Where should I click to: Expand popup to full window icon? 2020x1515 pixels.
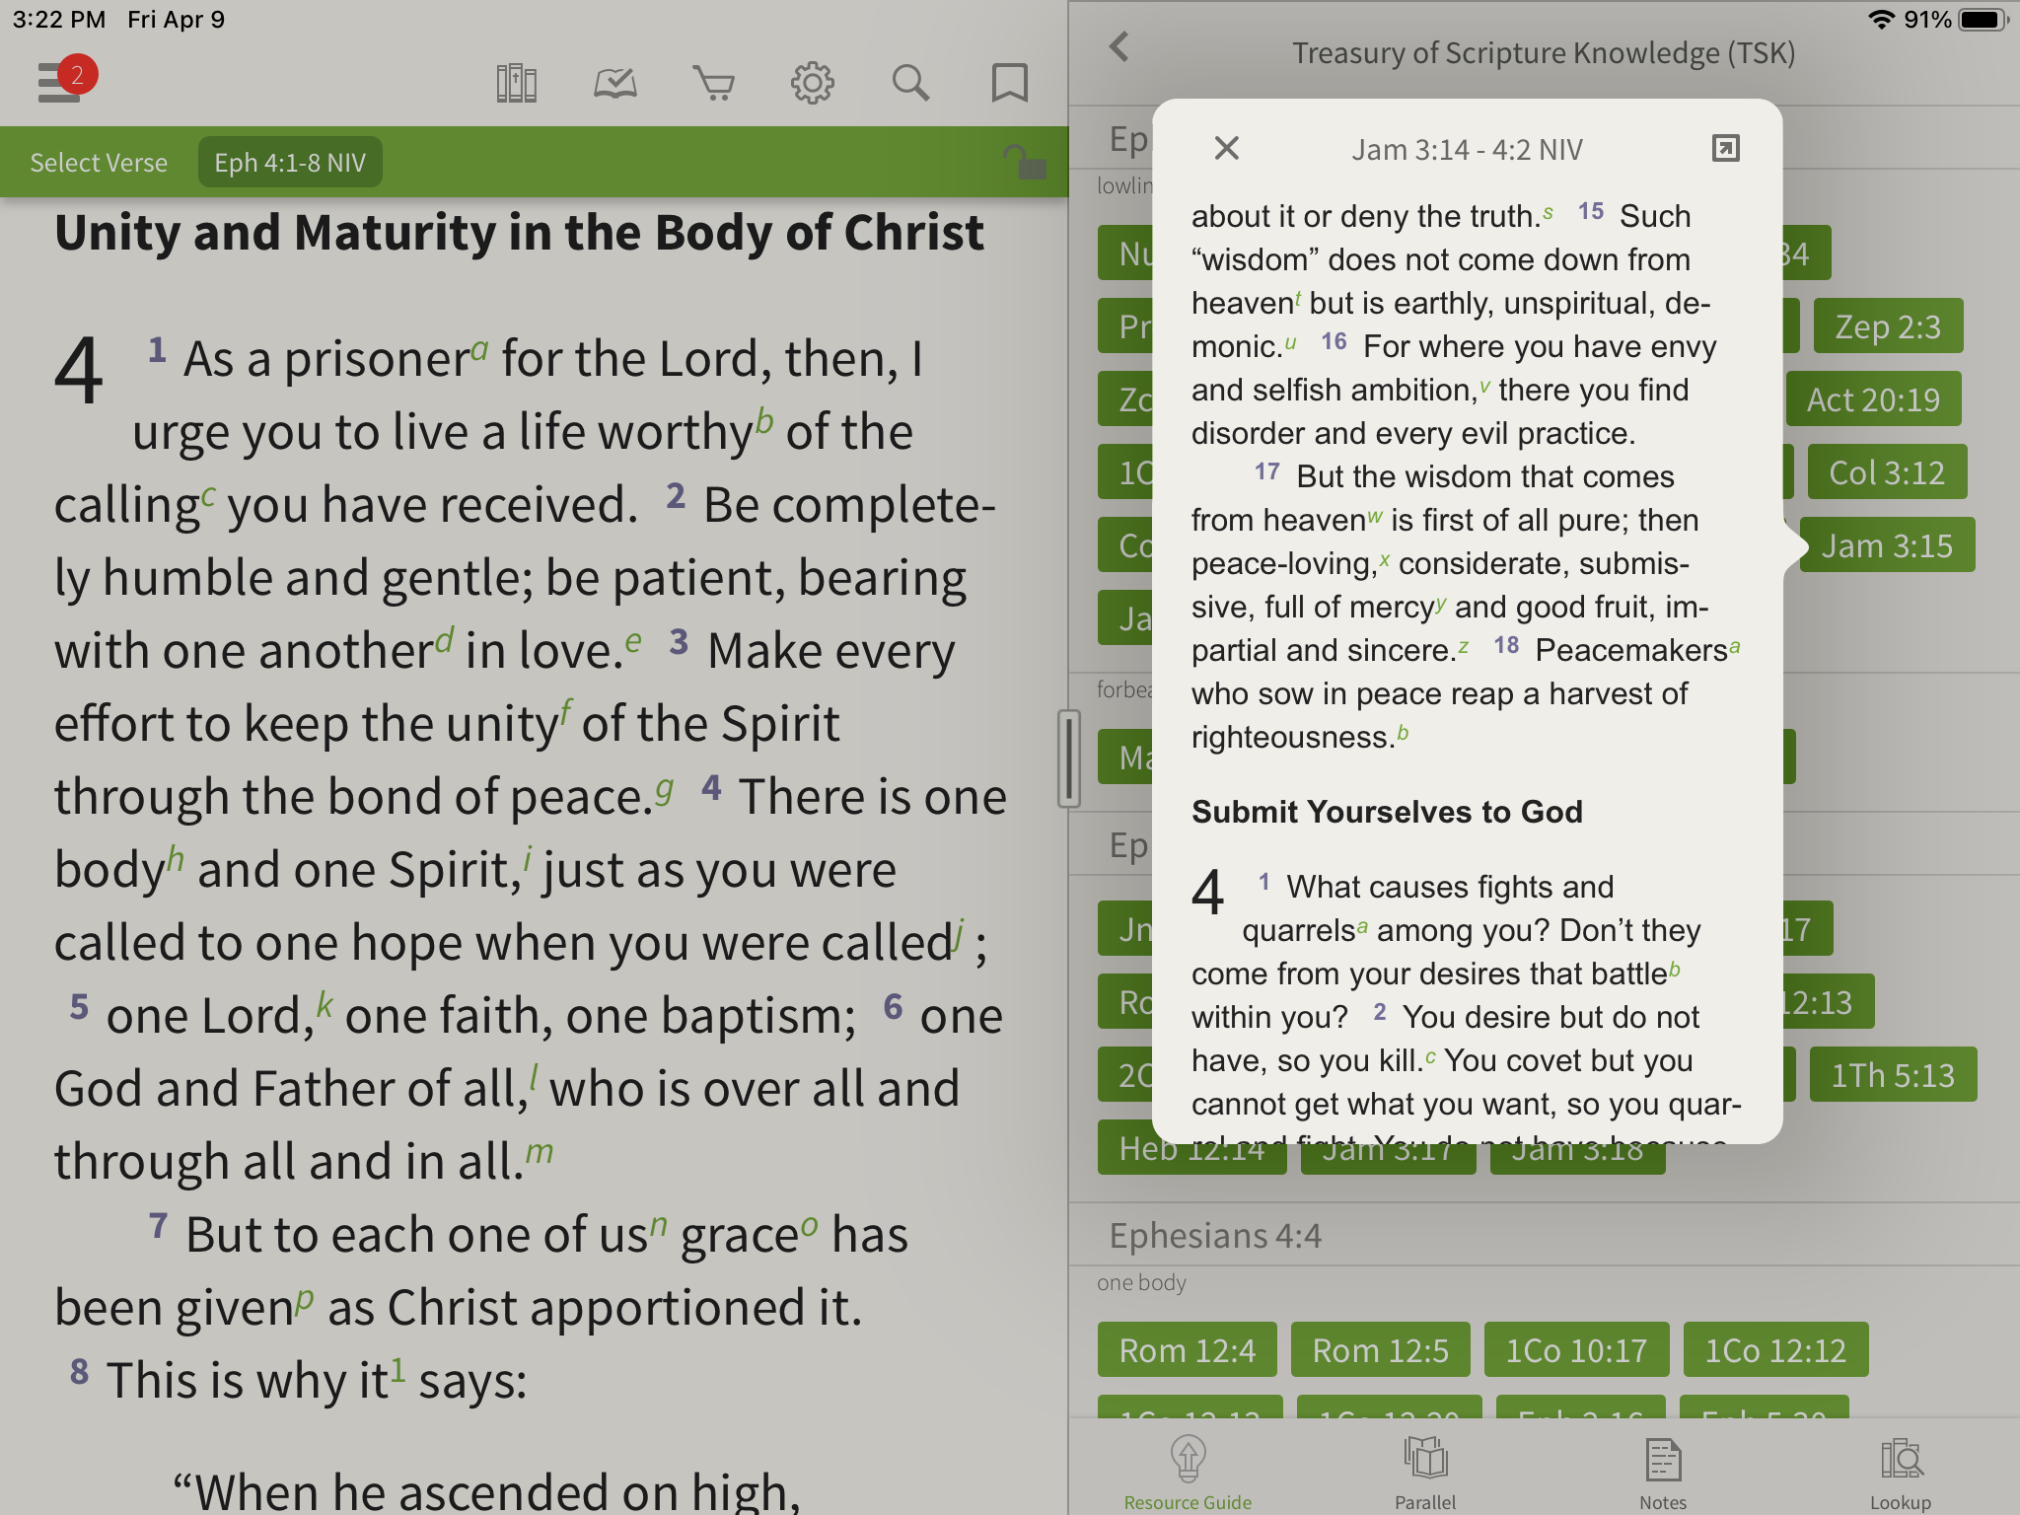point(1725,148)
